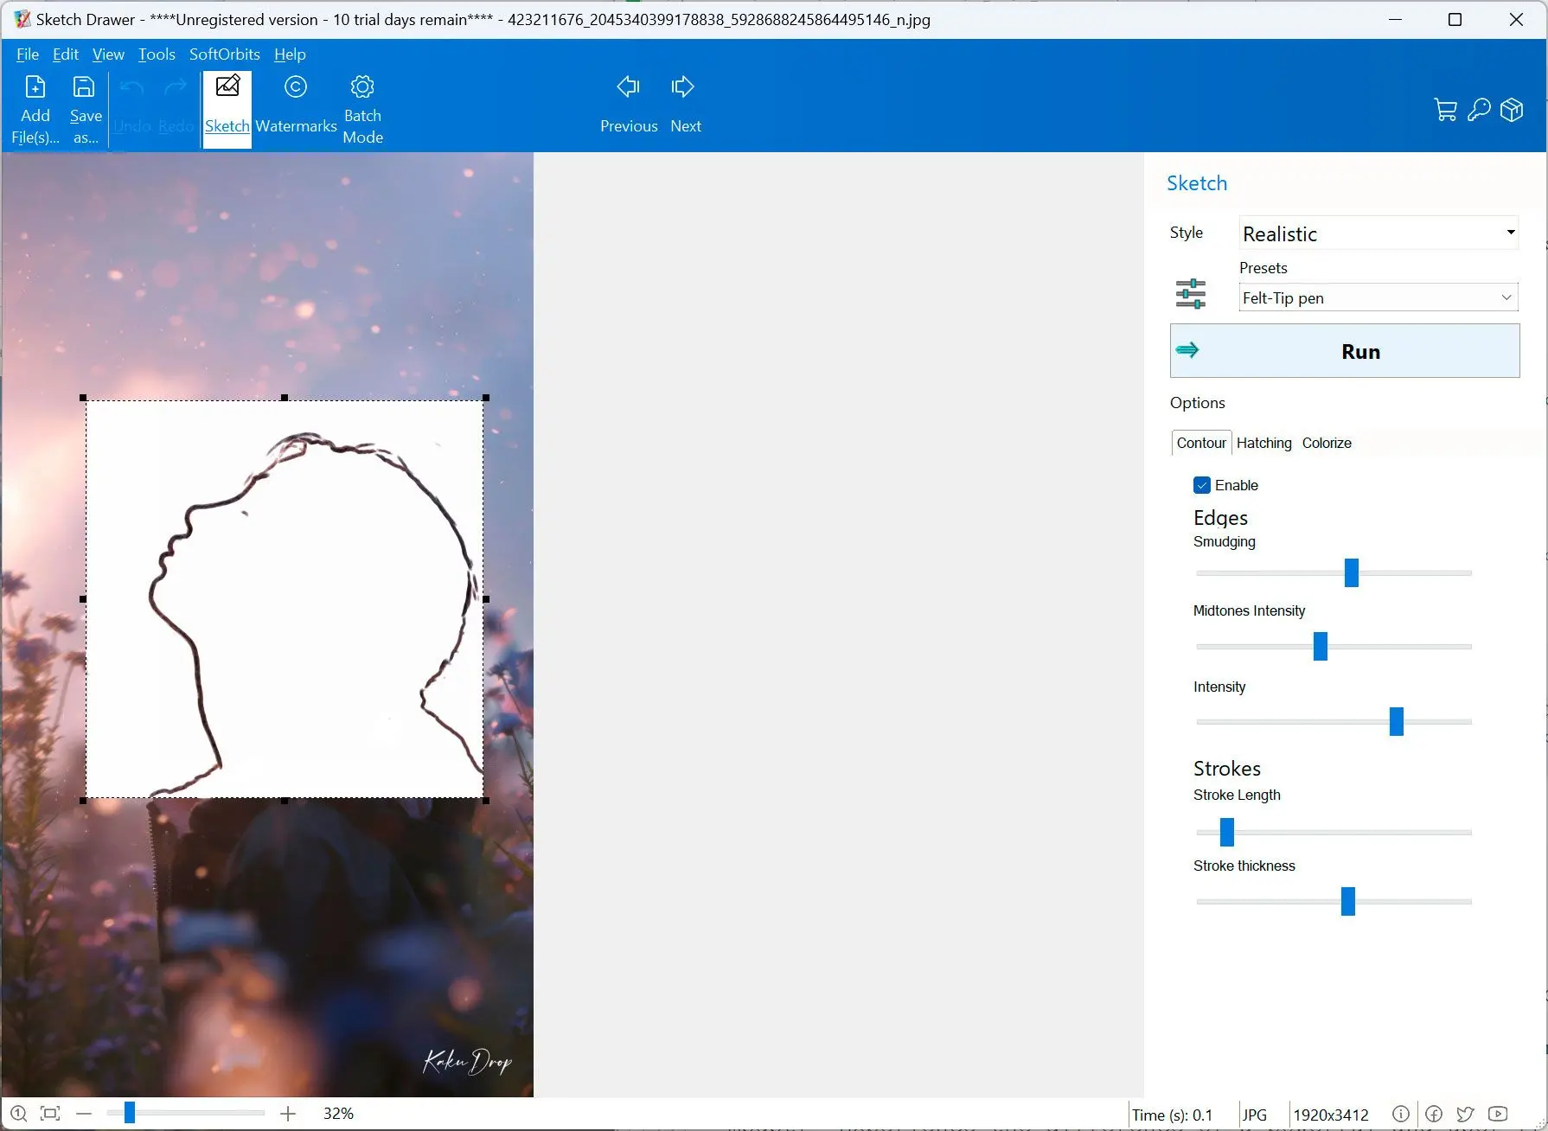Viewport: 1548px width, 1131px height.
Task: Go to Next image arrow
Action: (x=683, y=87)
